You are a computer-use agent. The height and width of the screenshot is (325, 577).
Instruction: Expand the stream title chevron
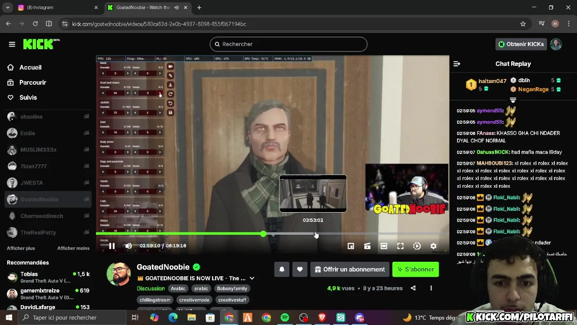(252, 279)
